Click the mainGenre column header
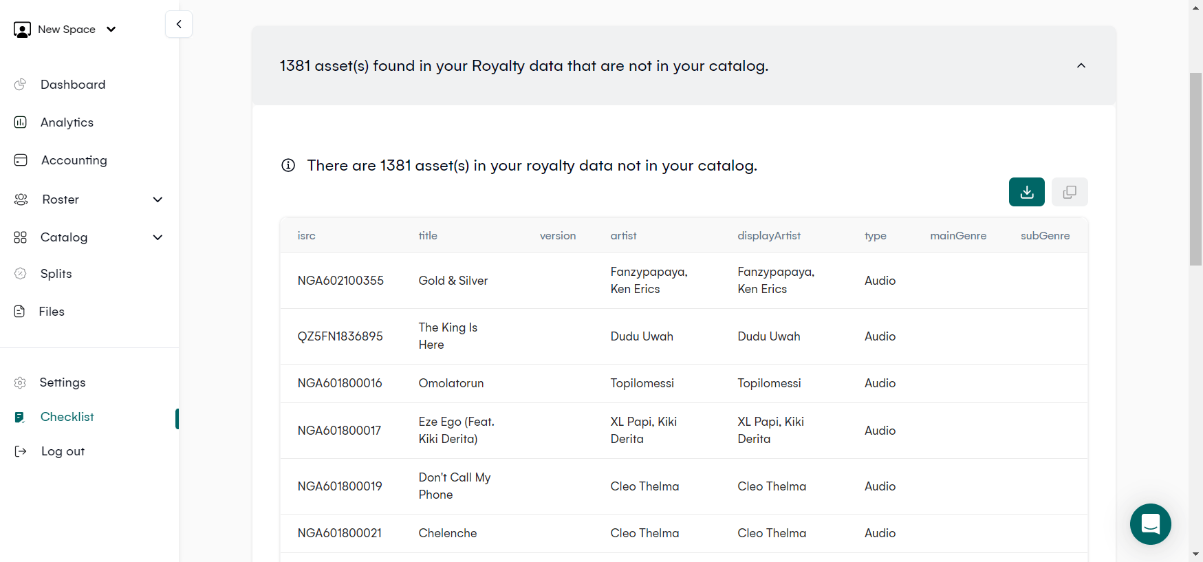Viewport: 1203px width, 562px height. pyautogui.click(x=958, y=236)
